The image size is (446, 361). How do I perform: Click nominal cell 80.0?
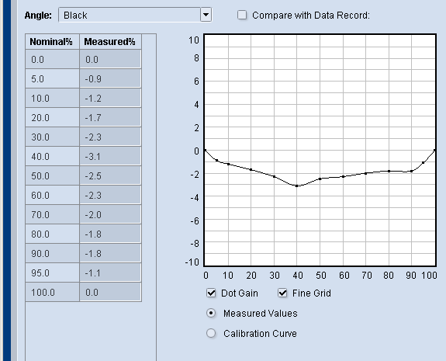click(x=52, y=234)
